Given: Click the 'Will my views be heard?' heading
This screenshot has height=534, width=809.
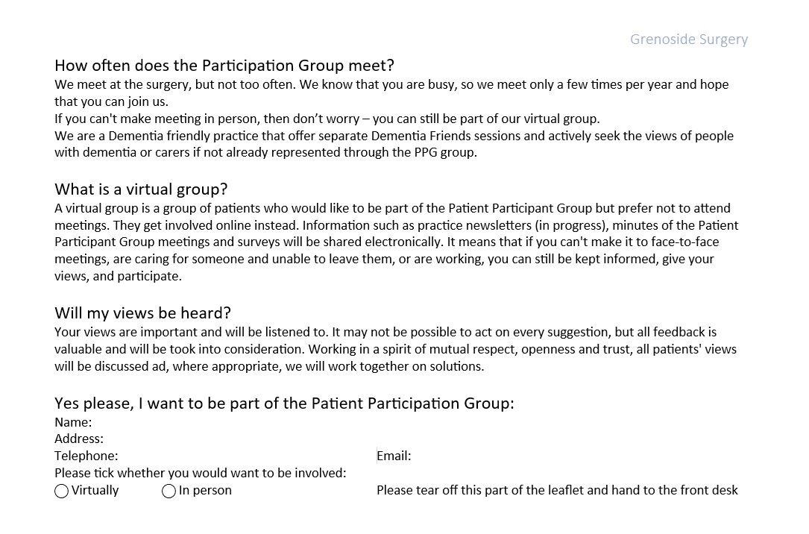Looking at the screenshot, I should (x=143, y=313).
